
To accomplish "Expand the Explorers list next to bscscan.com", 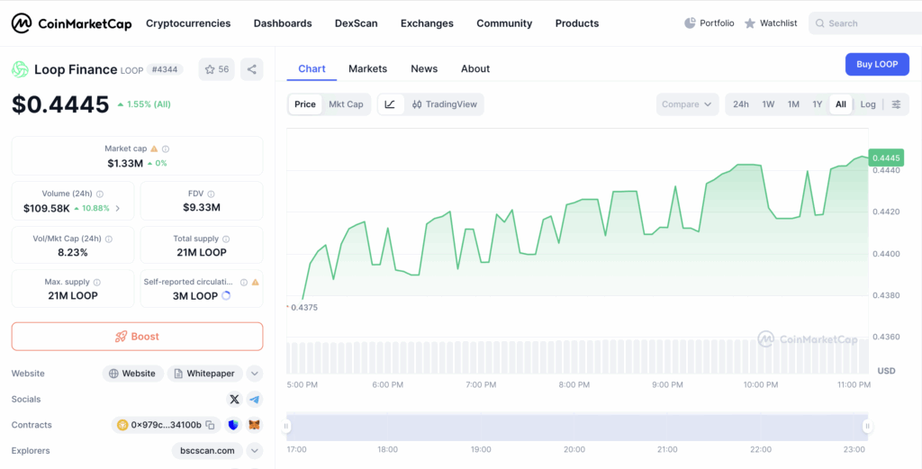I will click(x=255, y=450).
